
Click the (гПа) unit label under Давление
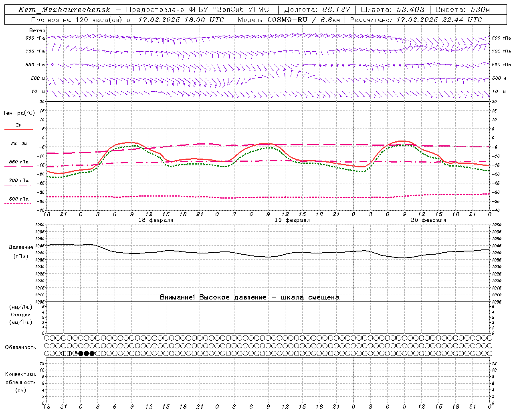coord(21,257)
